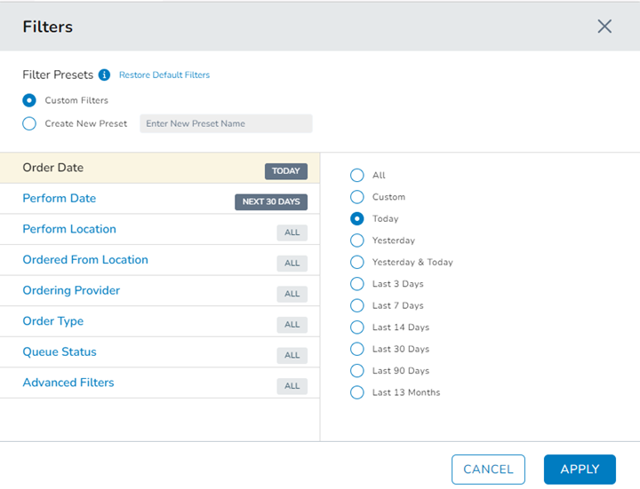Click the Filter Presets info icon

pos(104,75)
